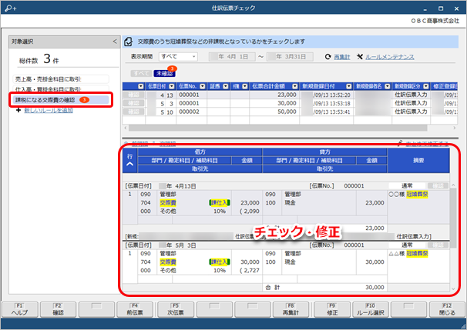Click 確認 button on the 50,000 row

134,112
